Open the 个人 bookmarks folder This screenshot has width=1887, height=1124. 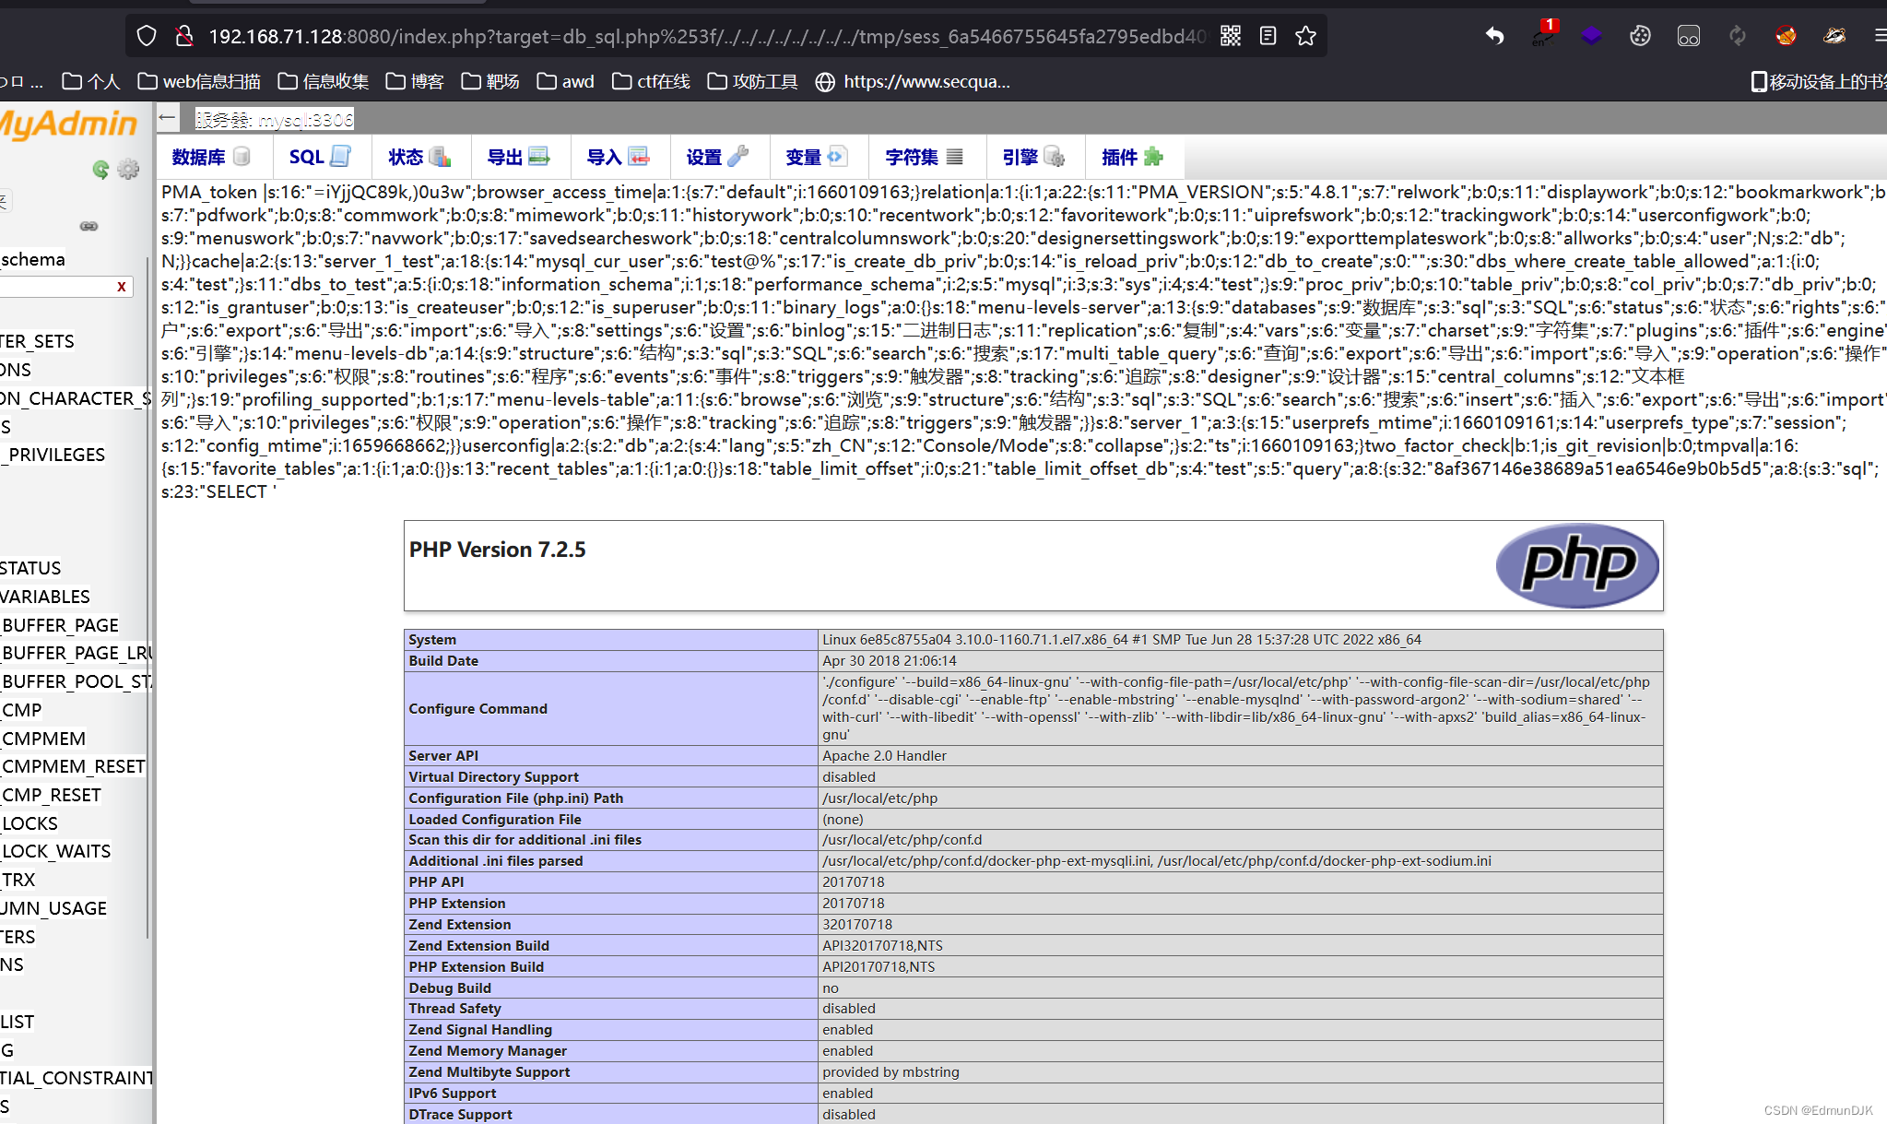pos(90,81)
